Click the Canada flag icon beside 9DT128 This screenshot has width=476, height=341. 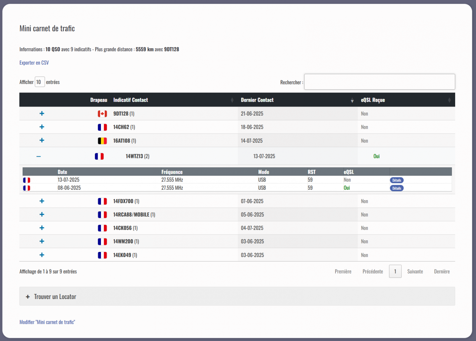(102, 114)
